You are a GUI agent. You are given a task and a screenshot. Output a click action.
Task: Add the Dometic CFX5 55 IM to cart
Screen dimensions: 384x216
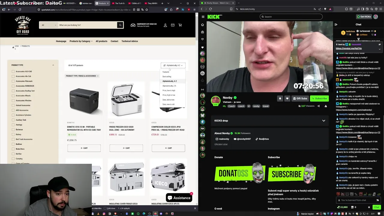(x=84, y=148)
